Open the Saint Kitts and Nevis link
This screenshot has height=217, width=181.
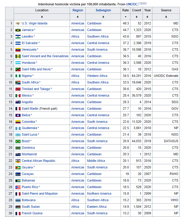[x=36, y=69]
